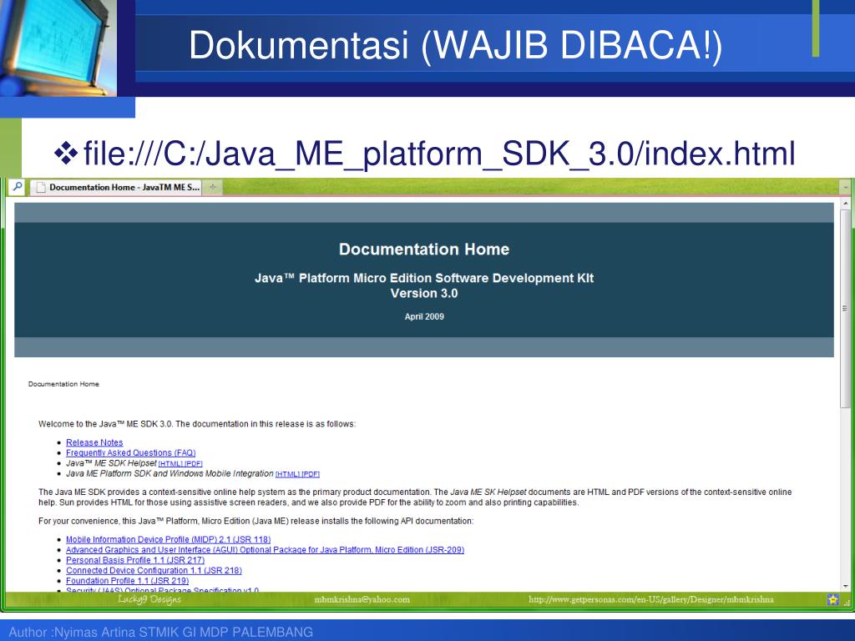Screen dimensions: 855x641
Task: Click the getpersonas.com URL in the status bar
Action: pos(651,599)
